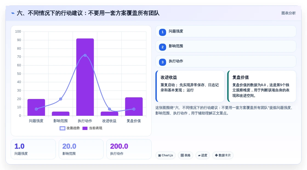
Task: Click the 问题强度 bar in the chart
Action: (36, 107)
